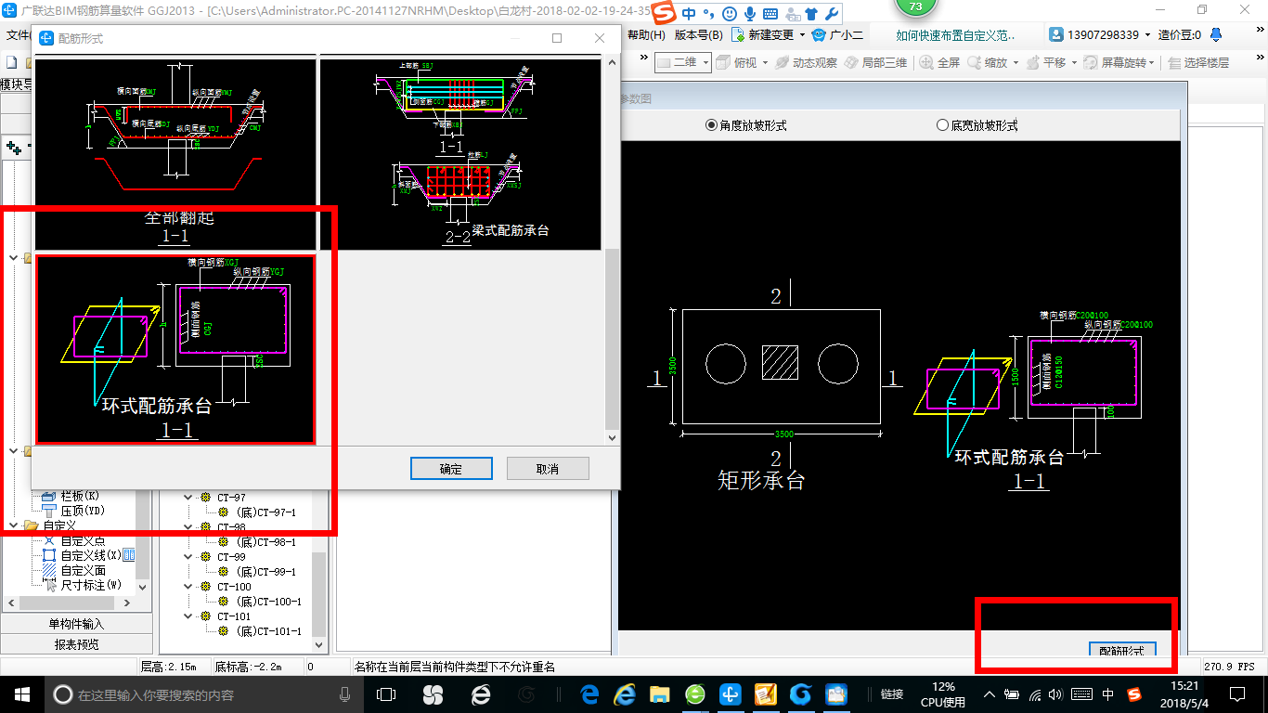Select the (底)CT-101-1 tree item
This screenshot has height=713, width=1268.
[x=268, y=631]
